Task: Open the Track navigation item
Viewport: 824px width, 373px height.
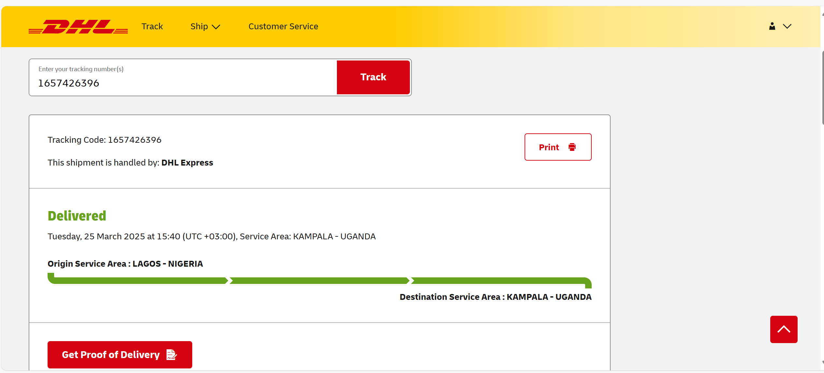Action: click(x=152, y=26)
